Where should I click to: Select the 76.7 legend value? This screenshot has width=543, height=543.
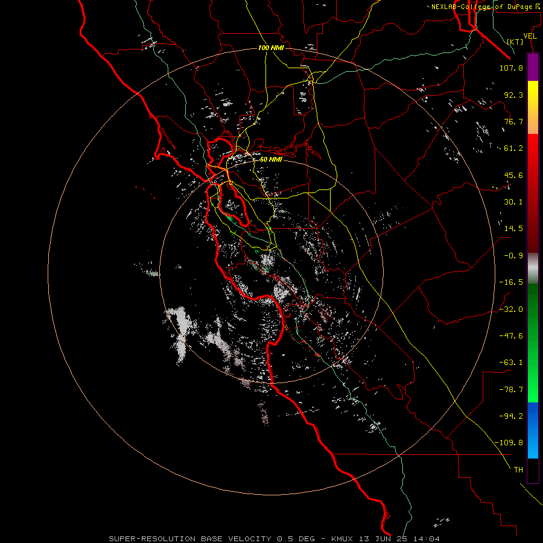(x=513, y=121)
